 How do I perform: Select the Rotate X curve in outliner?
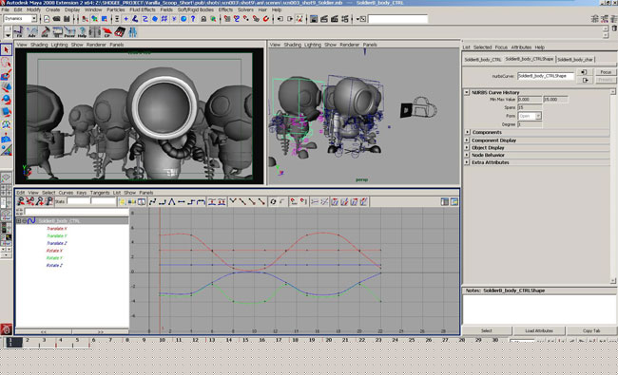54,251
